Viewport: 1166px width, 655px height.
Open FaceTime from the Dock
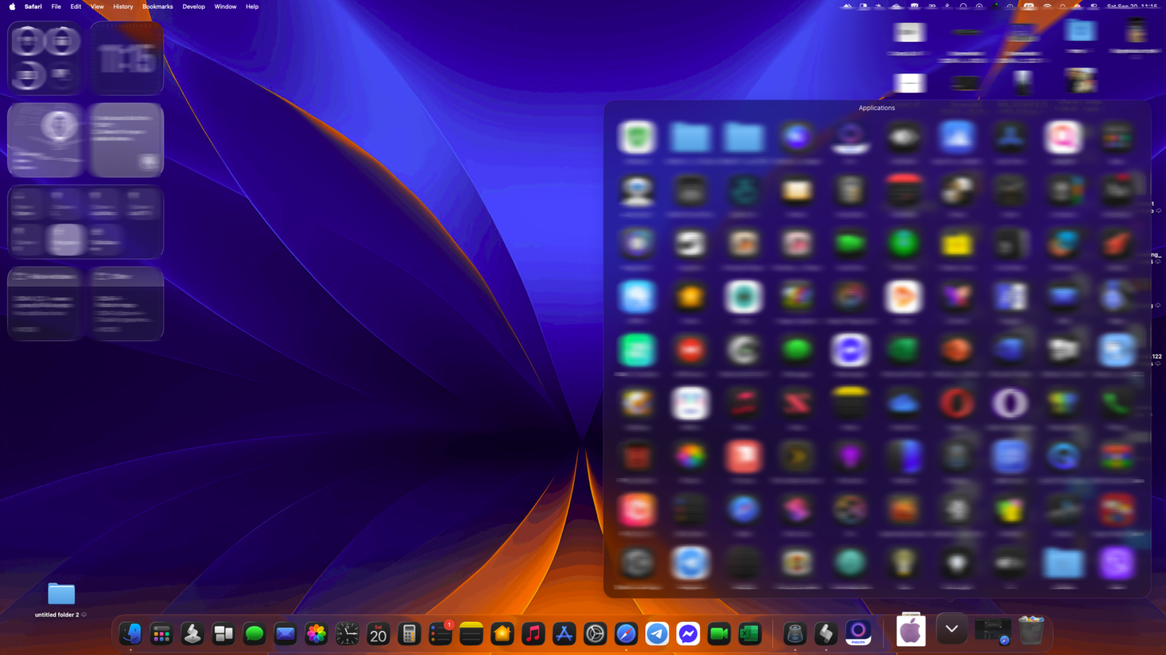tap(719, 633)
